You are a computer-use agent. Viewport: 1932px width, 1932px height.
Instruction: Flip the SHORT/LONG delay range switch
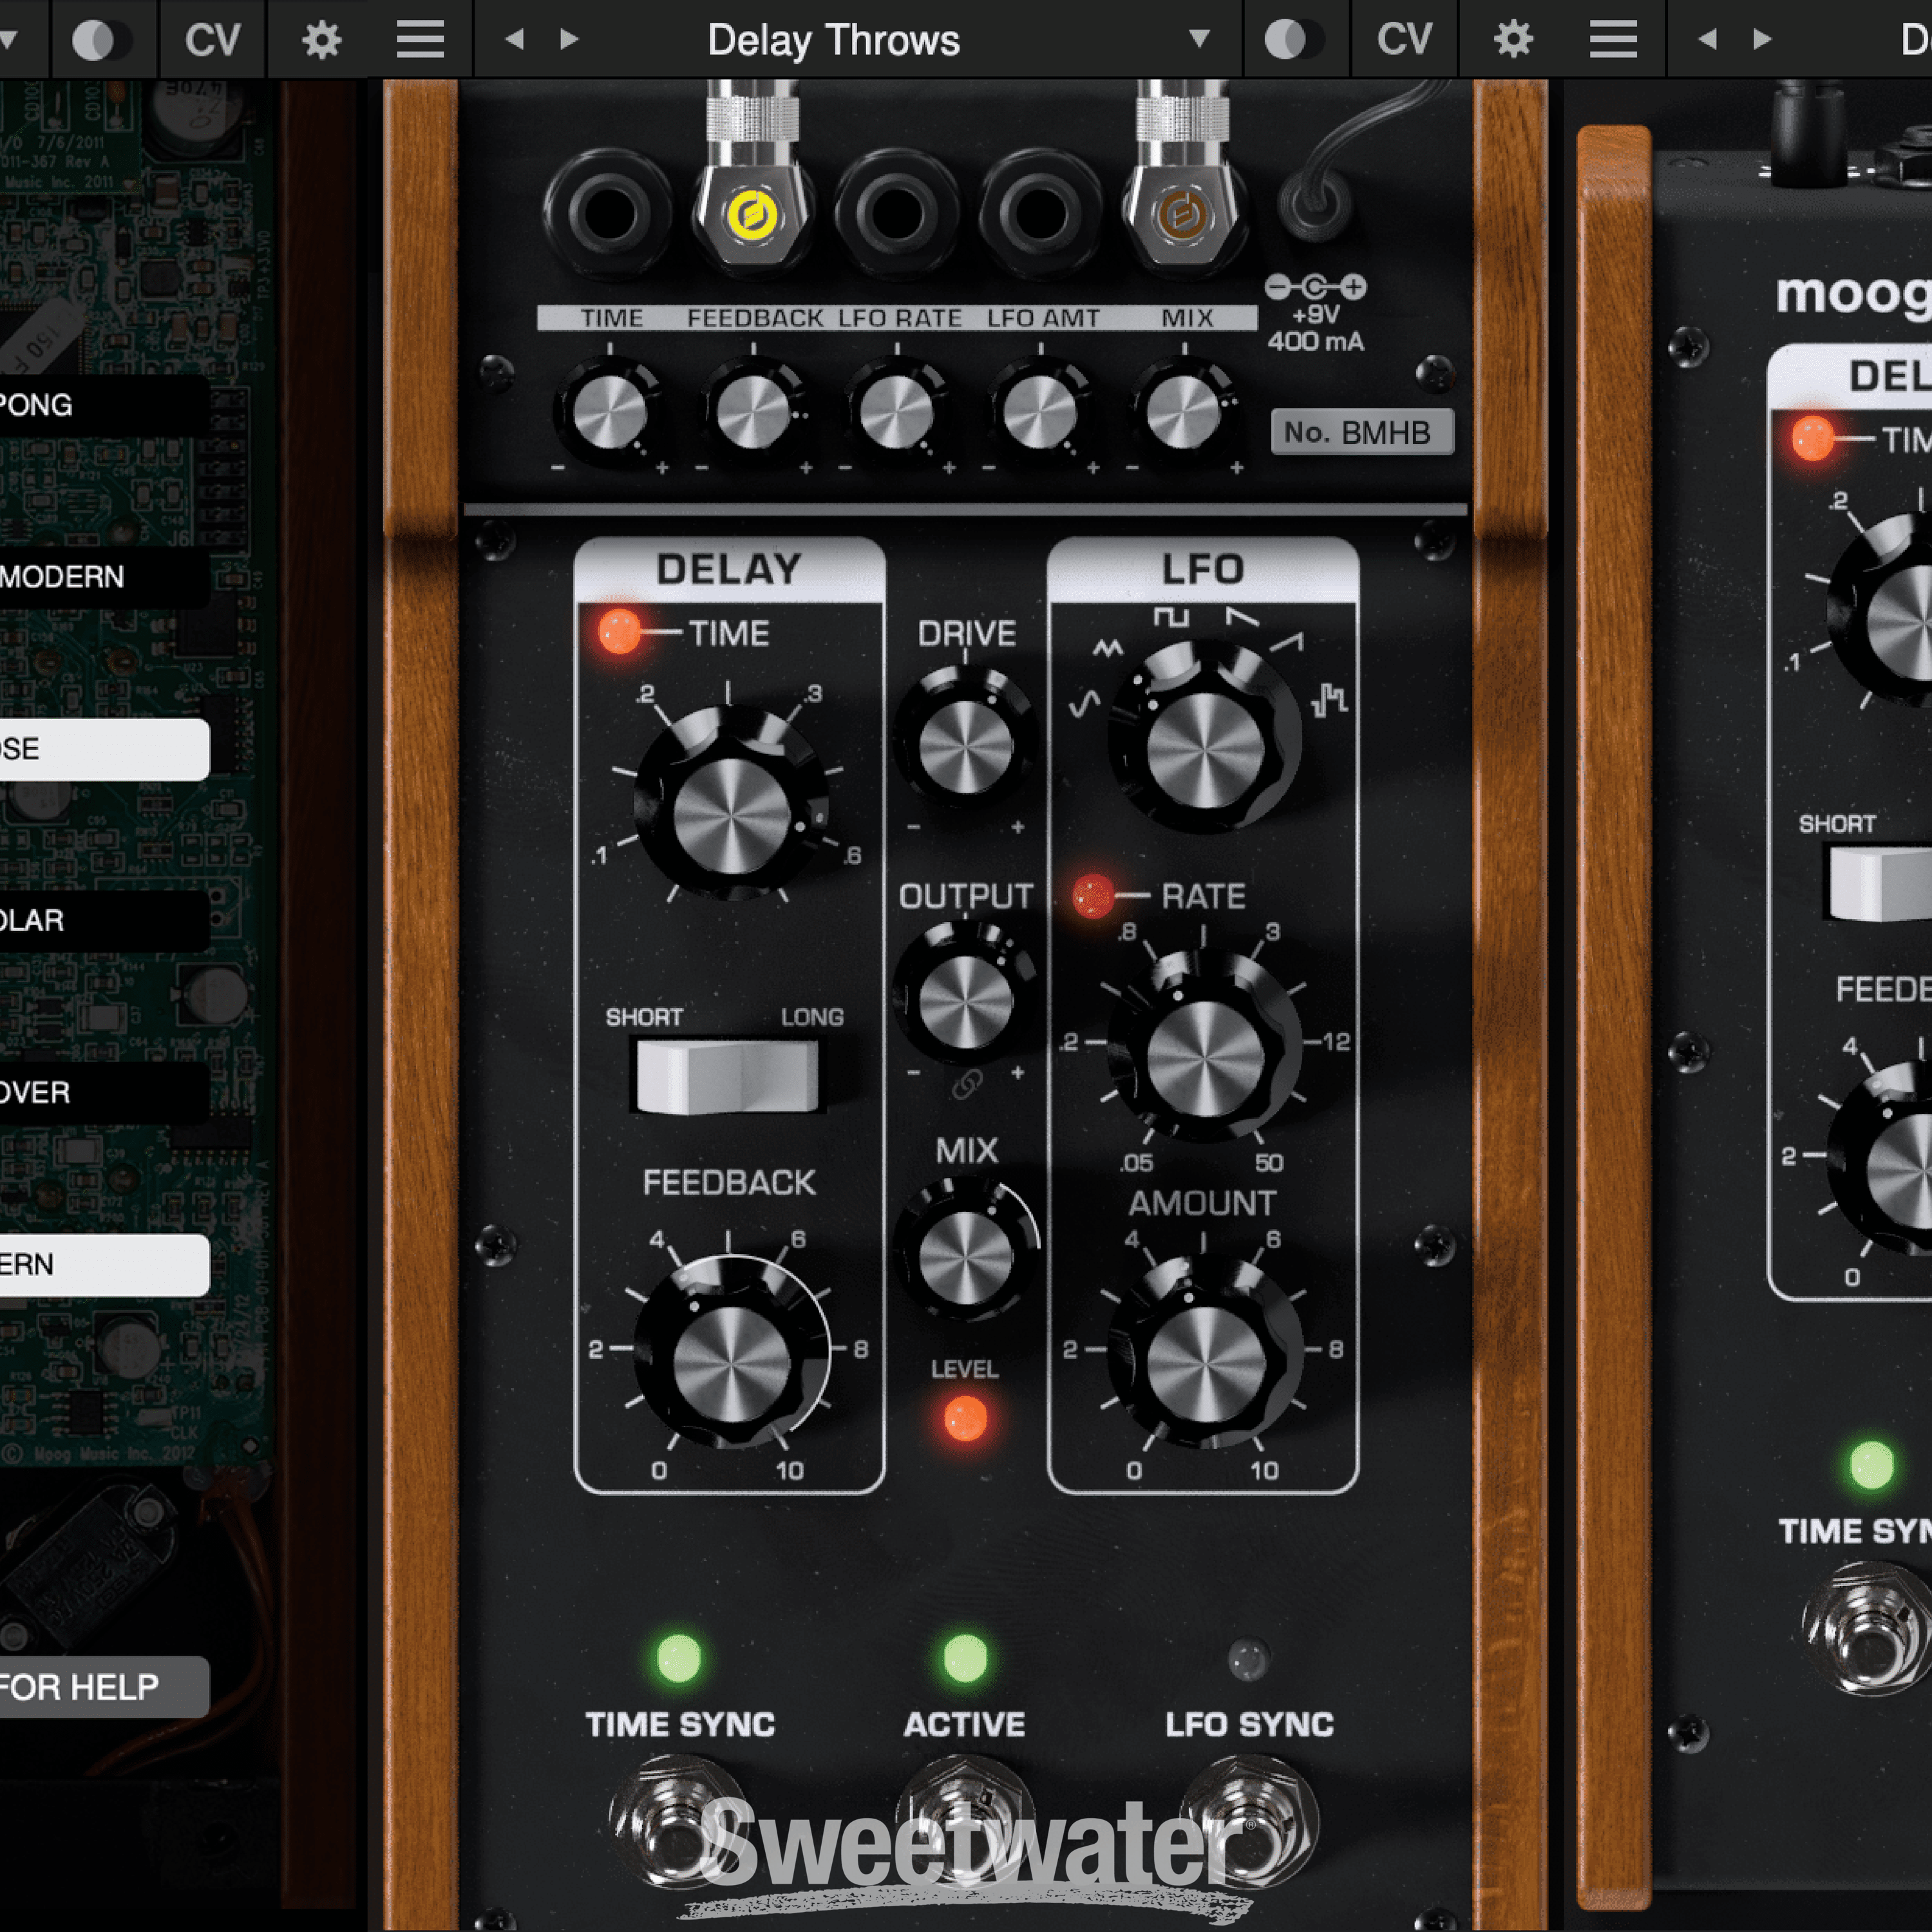727,1077
